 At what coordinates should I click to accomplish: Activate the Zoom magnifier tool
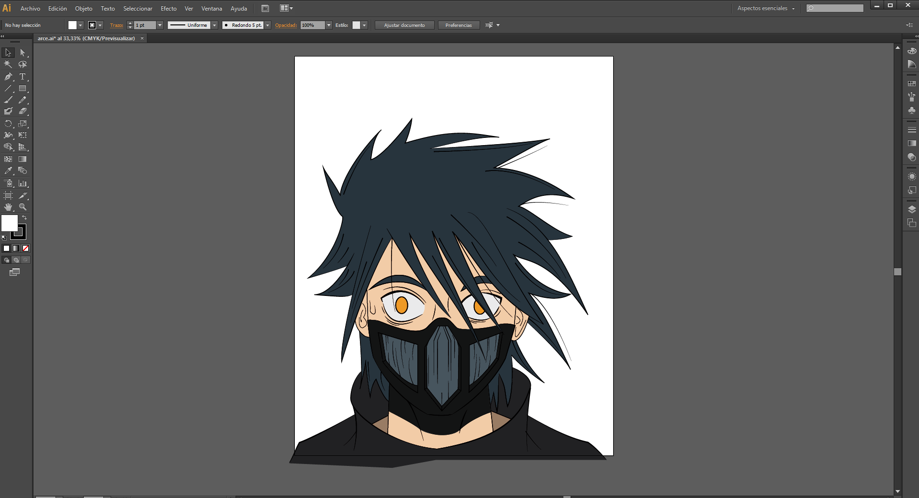[22, 207]
